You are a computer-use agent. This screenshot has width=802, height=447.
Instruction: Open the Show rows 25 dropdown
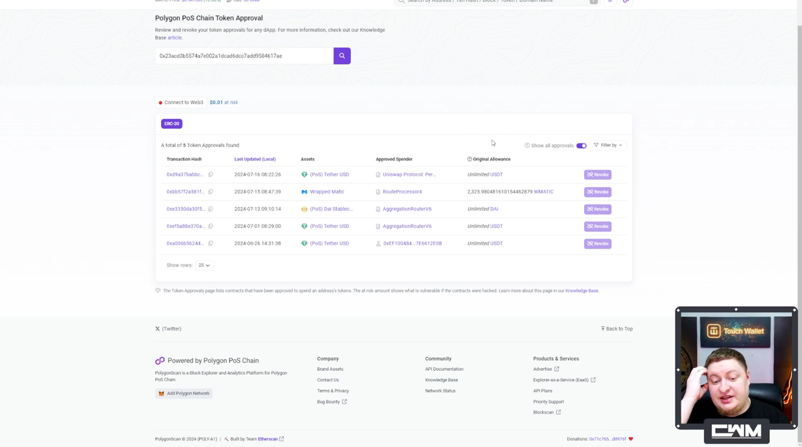tap(205, 265)
